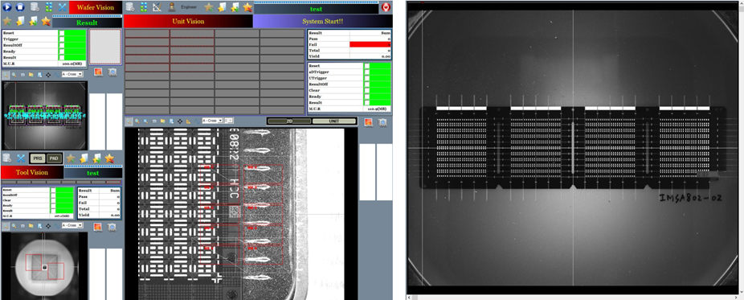
Task: Select the pan arrows tool in Unit Vision image toolbar
Action: [x=180, y=121]
